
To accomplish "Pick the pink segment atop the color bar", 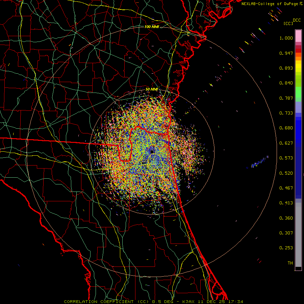I will pyautogui.click(x=298, y=36).
